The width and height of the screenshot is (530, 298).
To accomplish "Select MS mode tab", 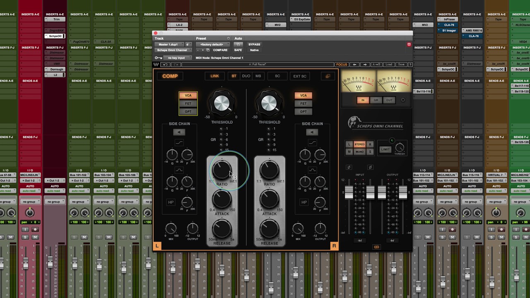I will pos(258,76).
